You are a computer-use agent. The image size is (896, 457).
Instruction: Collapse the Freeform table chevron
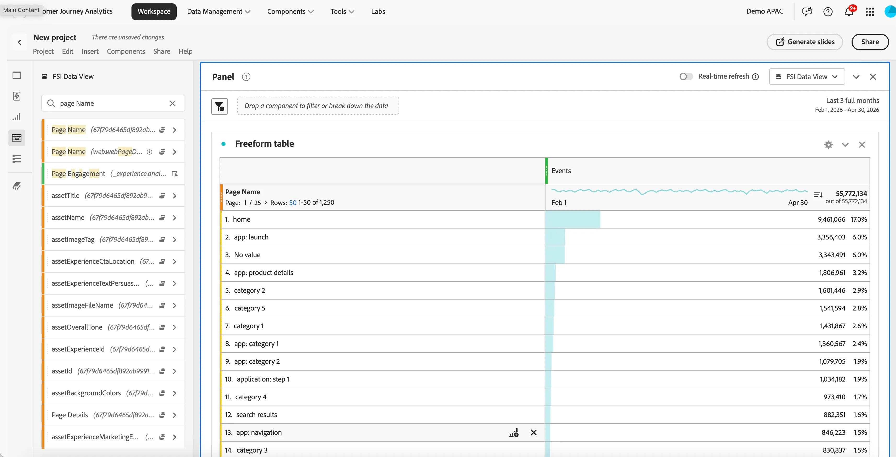click(845, 145)
